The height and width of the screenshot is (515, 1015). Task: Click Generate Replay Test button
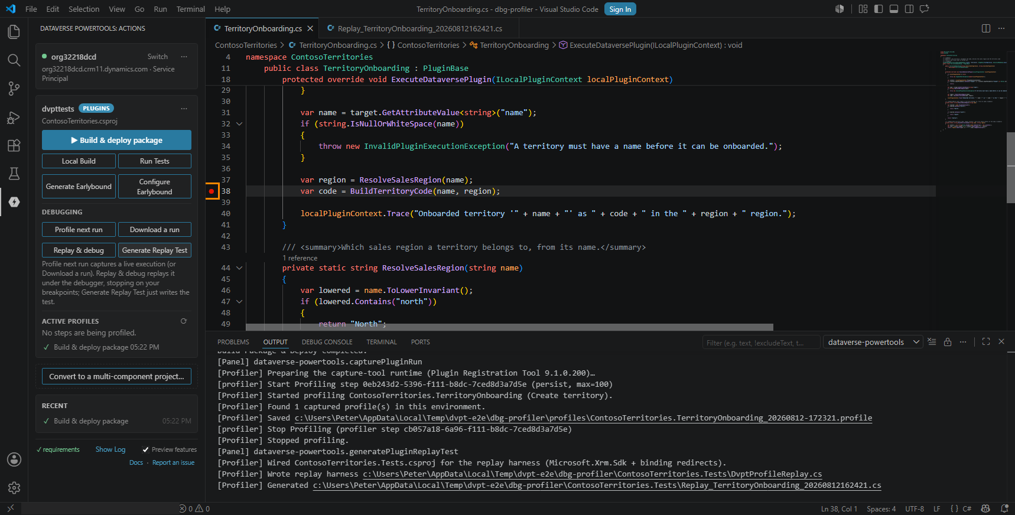click(155, 250)
